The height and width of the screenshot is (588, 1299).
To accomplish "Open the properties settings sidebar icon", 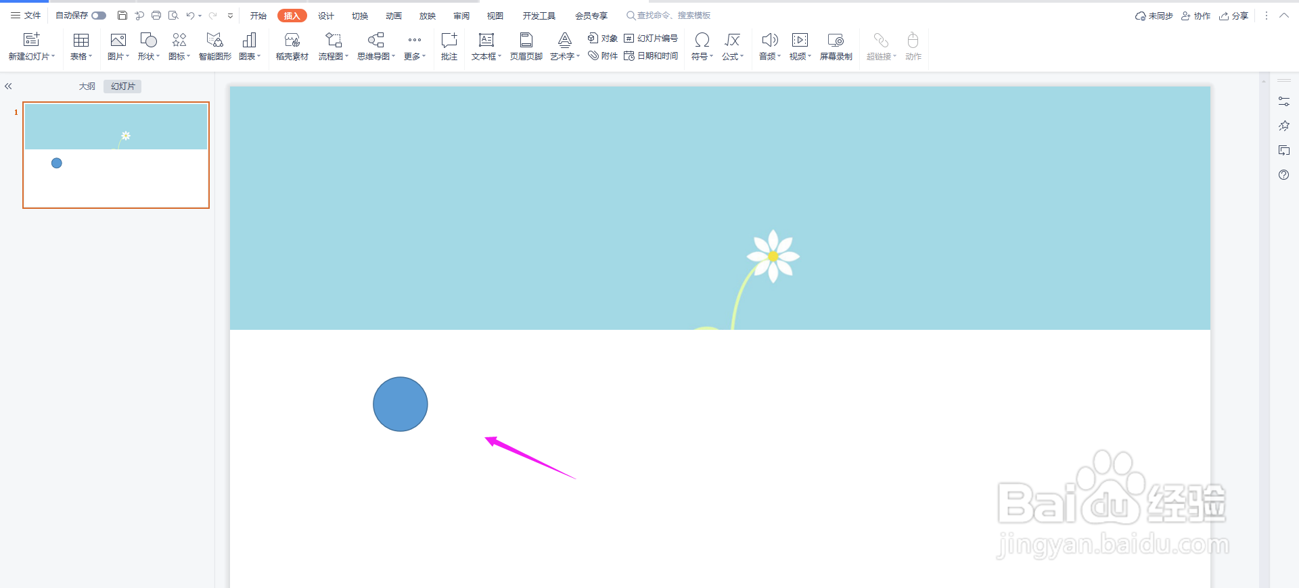I will [1284, 101].
